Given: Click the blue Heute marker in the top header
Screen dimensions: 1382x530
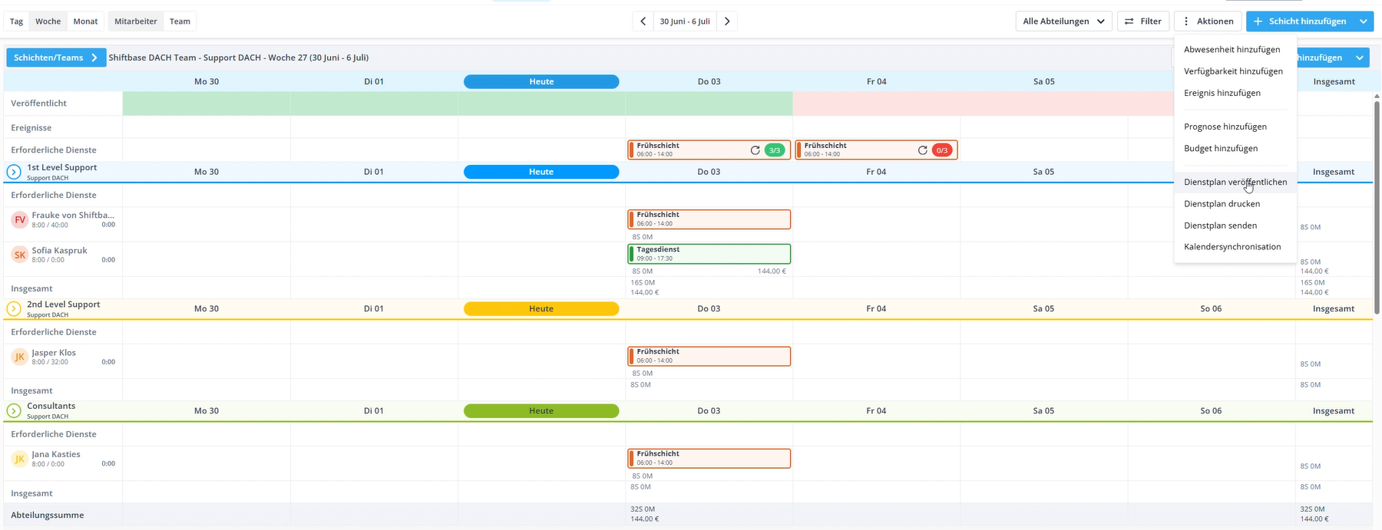Looking at the screenshot, I should (x=541, y=81).
